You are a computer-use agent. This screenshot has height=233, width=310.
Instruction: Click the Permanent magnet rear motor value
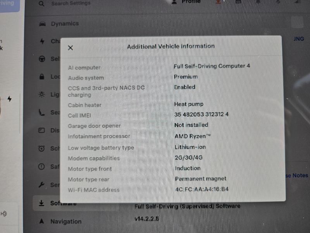coord(201,179)
